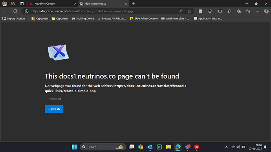This screenshot has height=152, width=271.
Task: Open the Profiling Device bookmark
Action: pyautogui.click(x=83, y=18)
